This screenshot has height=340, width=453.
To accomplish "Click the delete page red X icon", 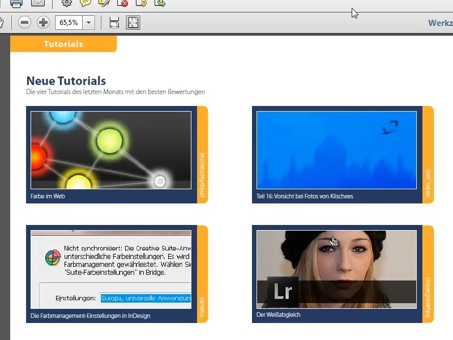I will (123, 3).
